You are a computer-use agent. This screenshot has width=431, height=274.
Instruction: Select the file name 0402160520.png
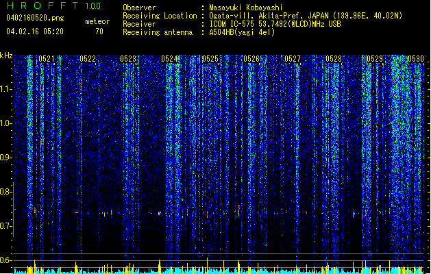pyautogui.click(x=35, y=18)
